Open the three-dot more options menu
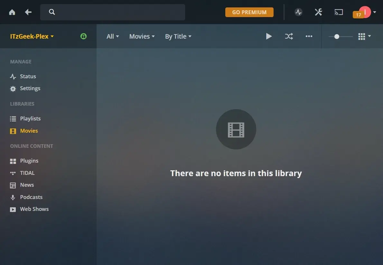This screenshot has width=383, height=265. click(309, 36)
